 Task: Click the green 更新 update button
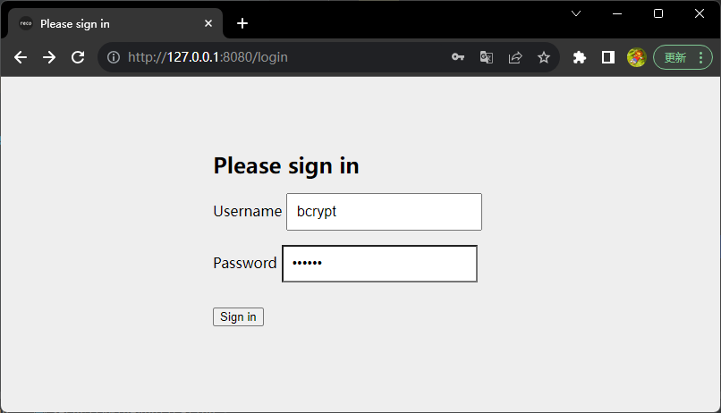point(674,57)
